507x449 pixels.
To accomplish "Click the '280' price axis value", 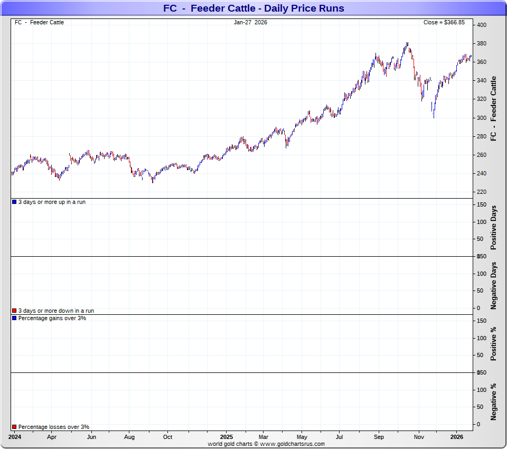I will click(482, 136).
